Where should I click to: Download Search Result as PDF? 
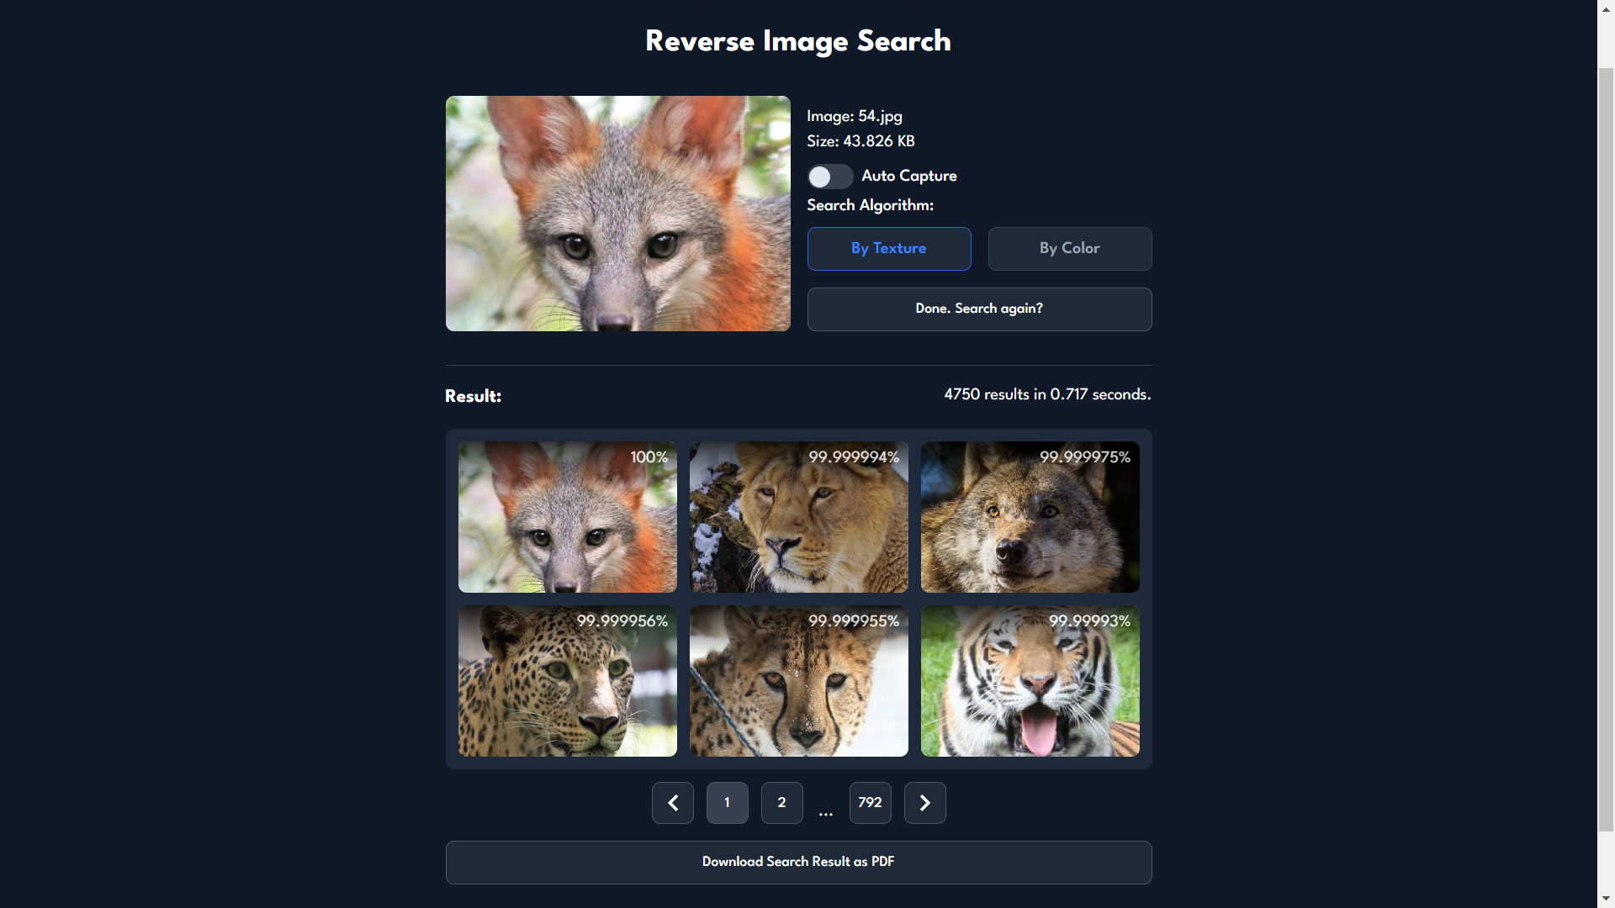[x=797, y=862]
